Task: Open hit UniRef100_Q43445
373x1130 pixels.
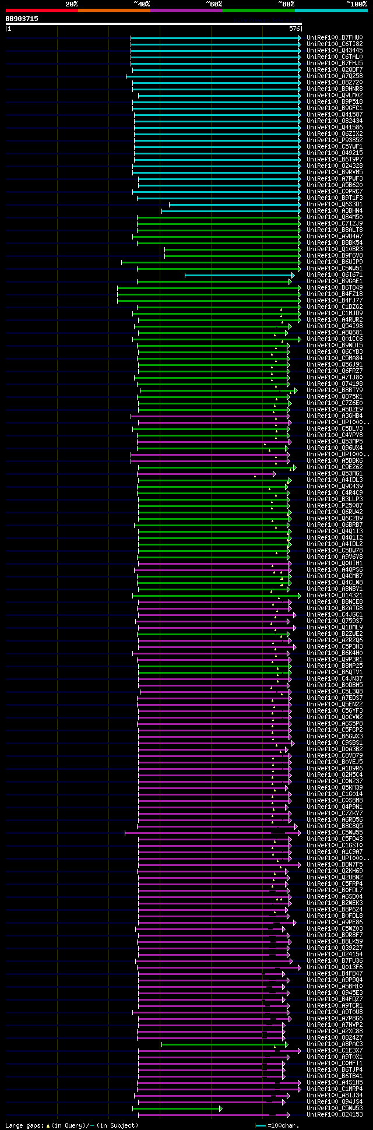Action: coord(335,51)
